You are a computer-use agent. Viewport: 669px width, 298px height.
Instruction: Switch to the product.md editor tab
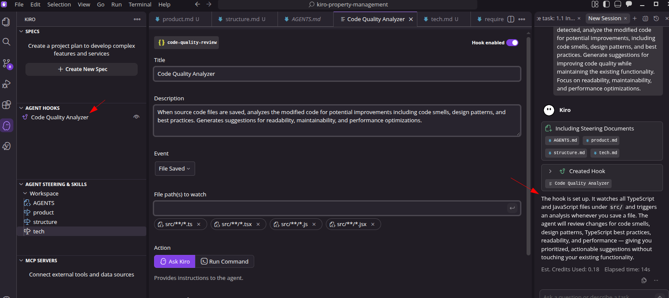[180, 19]
